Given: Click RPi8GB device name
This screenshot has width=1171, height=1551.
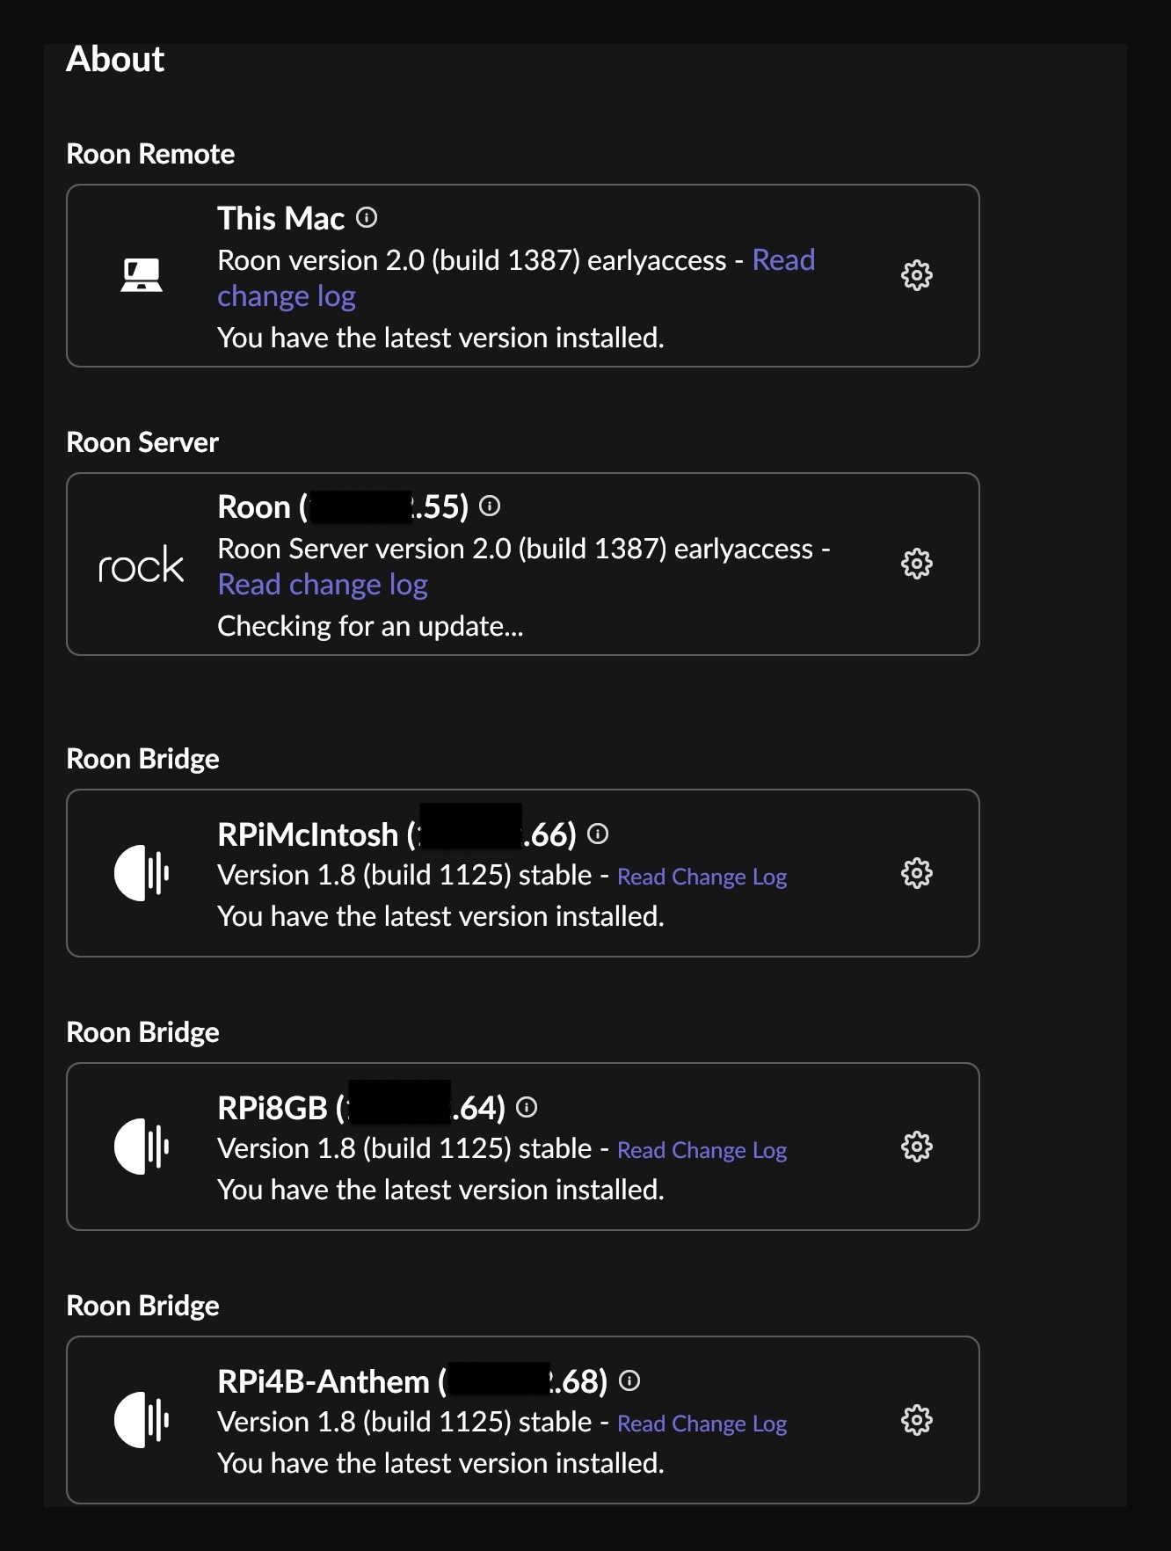Looking at the screenshot, I should (x=273, y=1108).
